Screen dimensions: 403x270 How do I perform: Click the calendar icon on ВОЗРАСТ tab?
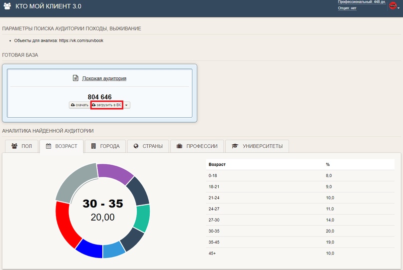(x=49, y=146)
